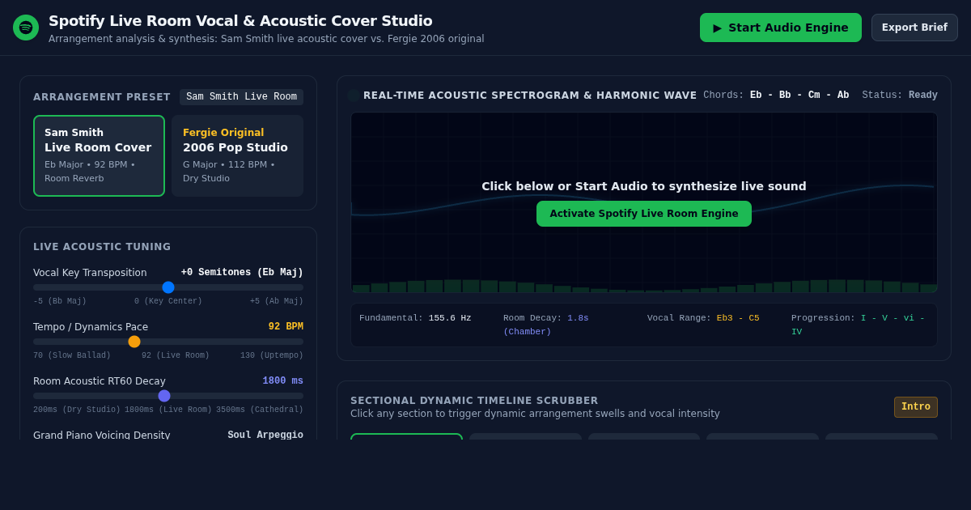The width and height of the screenshot is (971, 510).
Task: Click the Sectional Dynamic Timeline Scrubber heading
Action: (x=474, y=401)
